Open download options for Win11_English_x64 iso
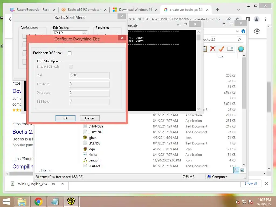The height and width of the screenshot is (207, 276). (x=62, y=184)
